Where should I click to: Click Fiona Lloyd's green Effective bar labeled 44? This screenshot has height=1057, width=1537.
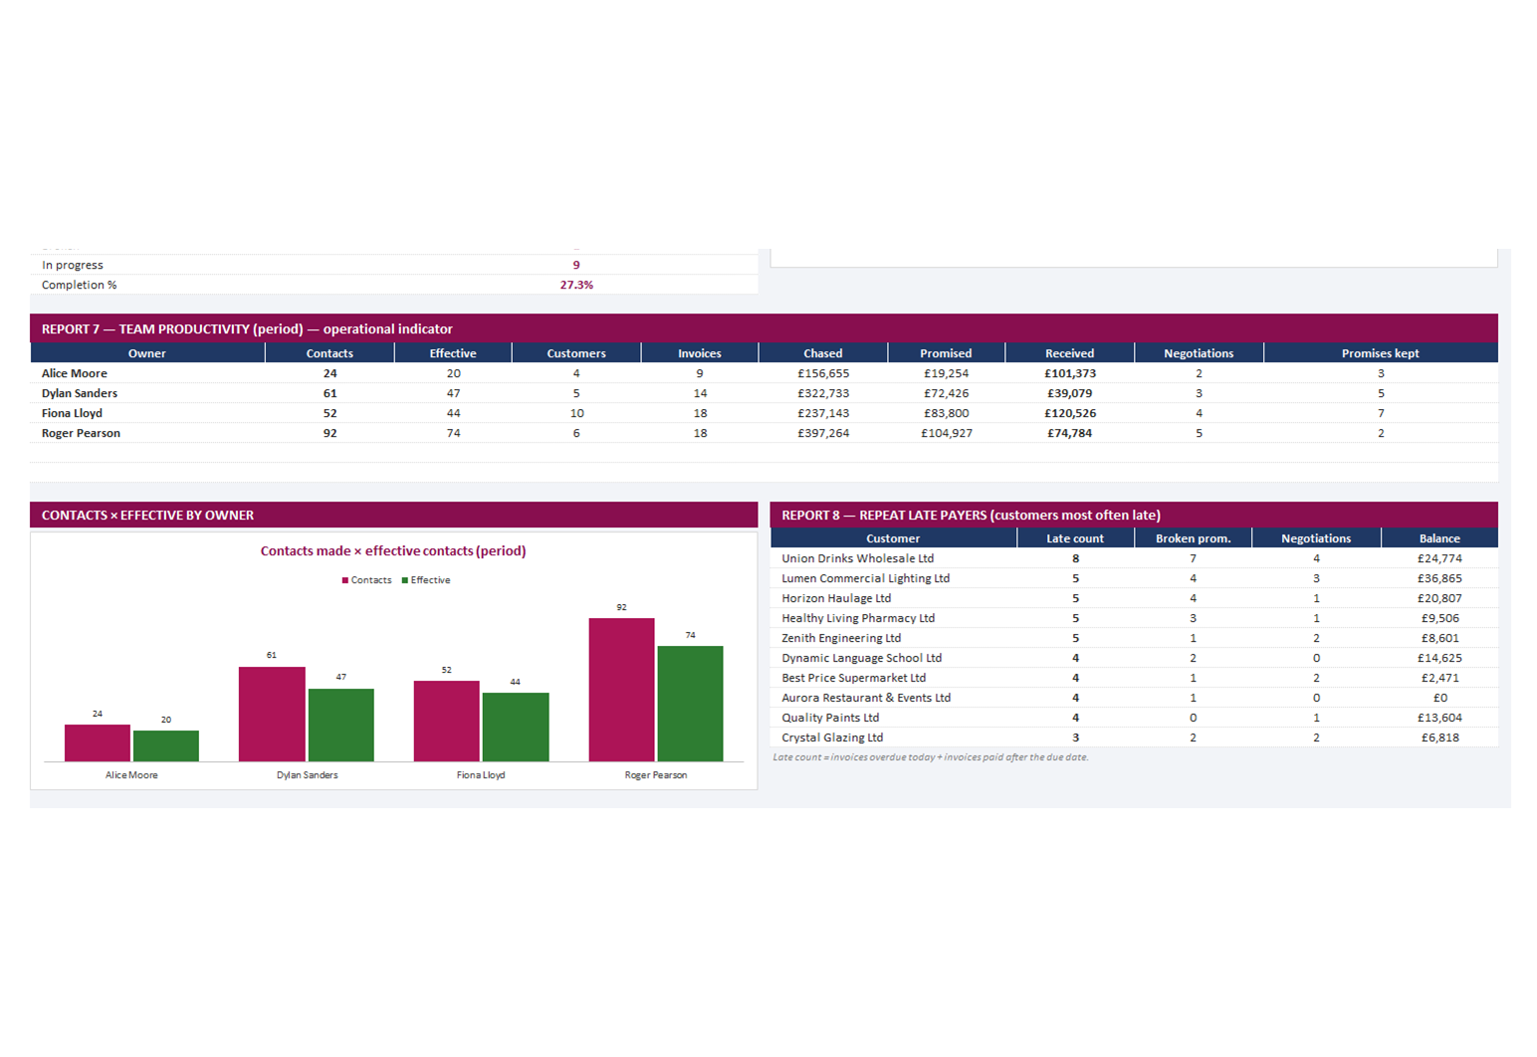[x=516, y=727]
